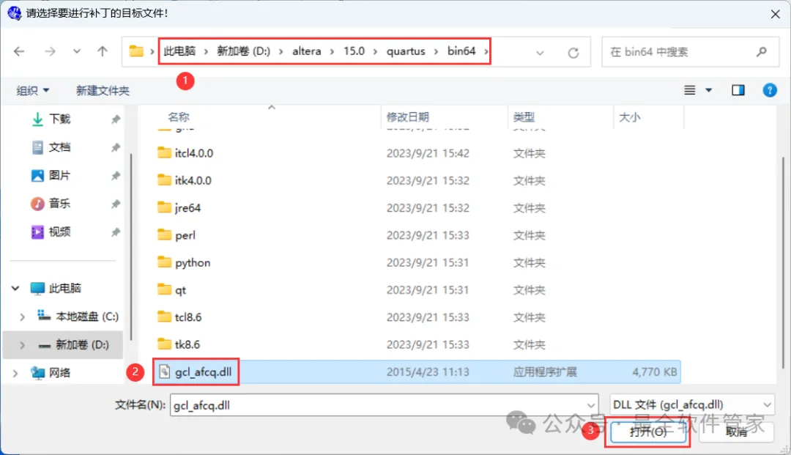The height and width of the screenshot is (455, 791).
Task: Select 此电脑 in address path
Action: pyautogui.click(x=179, y=51)
